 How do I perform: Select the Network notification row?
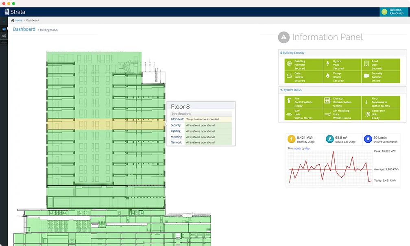tap(201, 142)
